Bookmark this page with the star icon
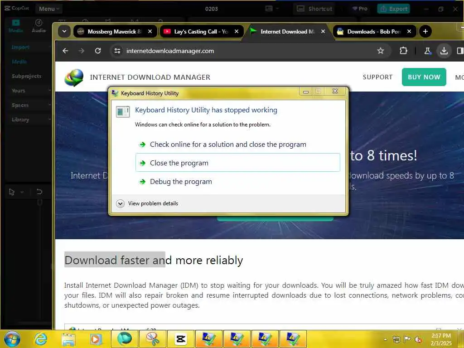 coord(381,51)
